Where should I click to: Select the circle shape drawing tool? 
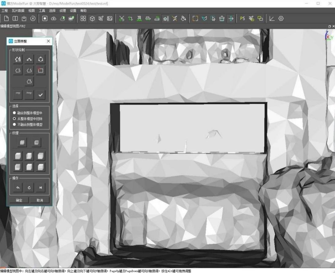pyautogui.click(x=40, y=59)
